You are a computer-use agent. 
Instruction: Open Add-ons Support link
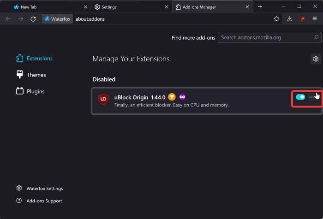[x=39, y=201]
